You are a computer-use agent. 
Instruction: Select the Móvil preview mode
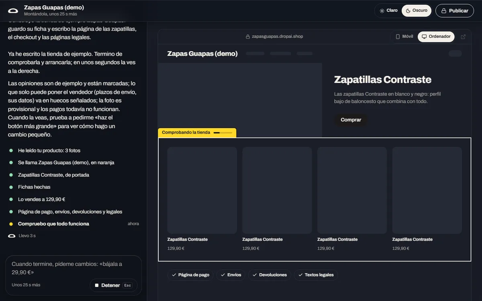tap(404, 37)
